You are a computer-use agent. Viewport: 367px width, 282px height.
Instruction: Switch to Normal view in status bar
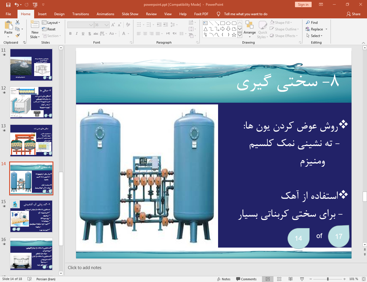point(268,279)
